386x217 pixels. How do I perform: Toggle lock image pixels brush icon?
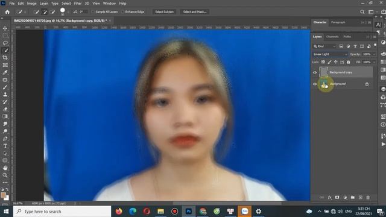330,62
